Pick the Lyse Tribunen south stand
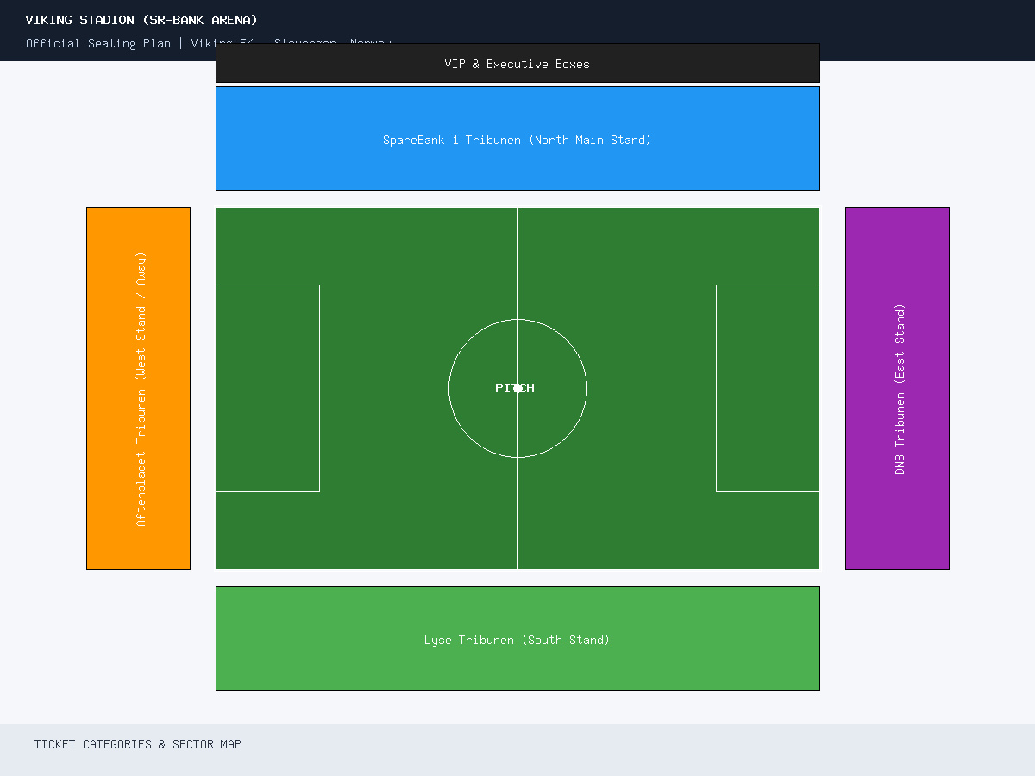The width and height of the screenshot is (1035, 776). click(x=517, y=638)
